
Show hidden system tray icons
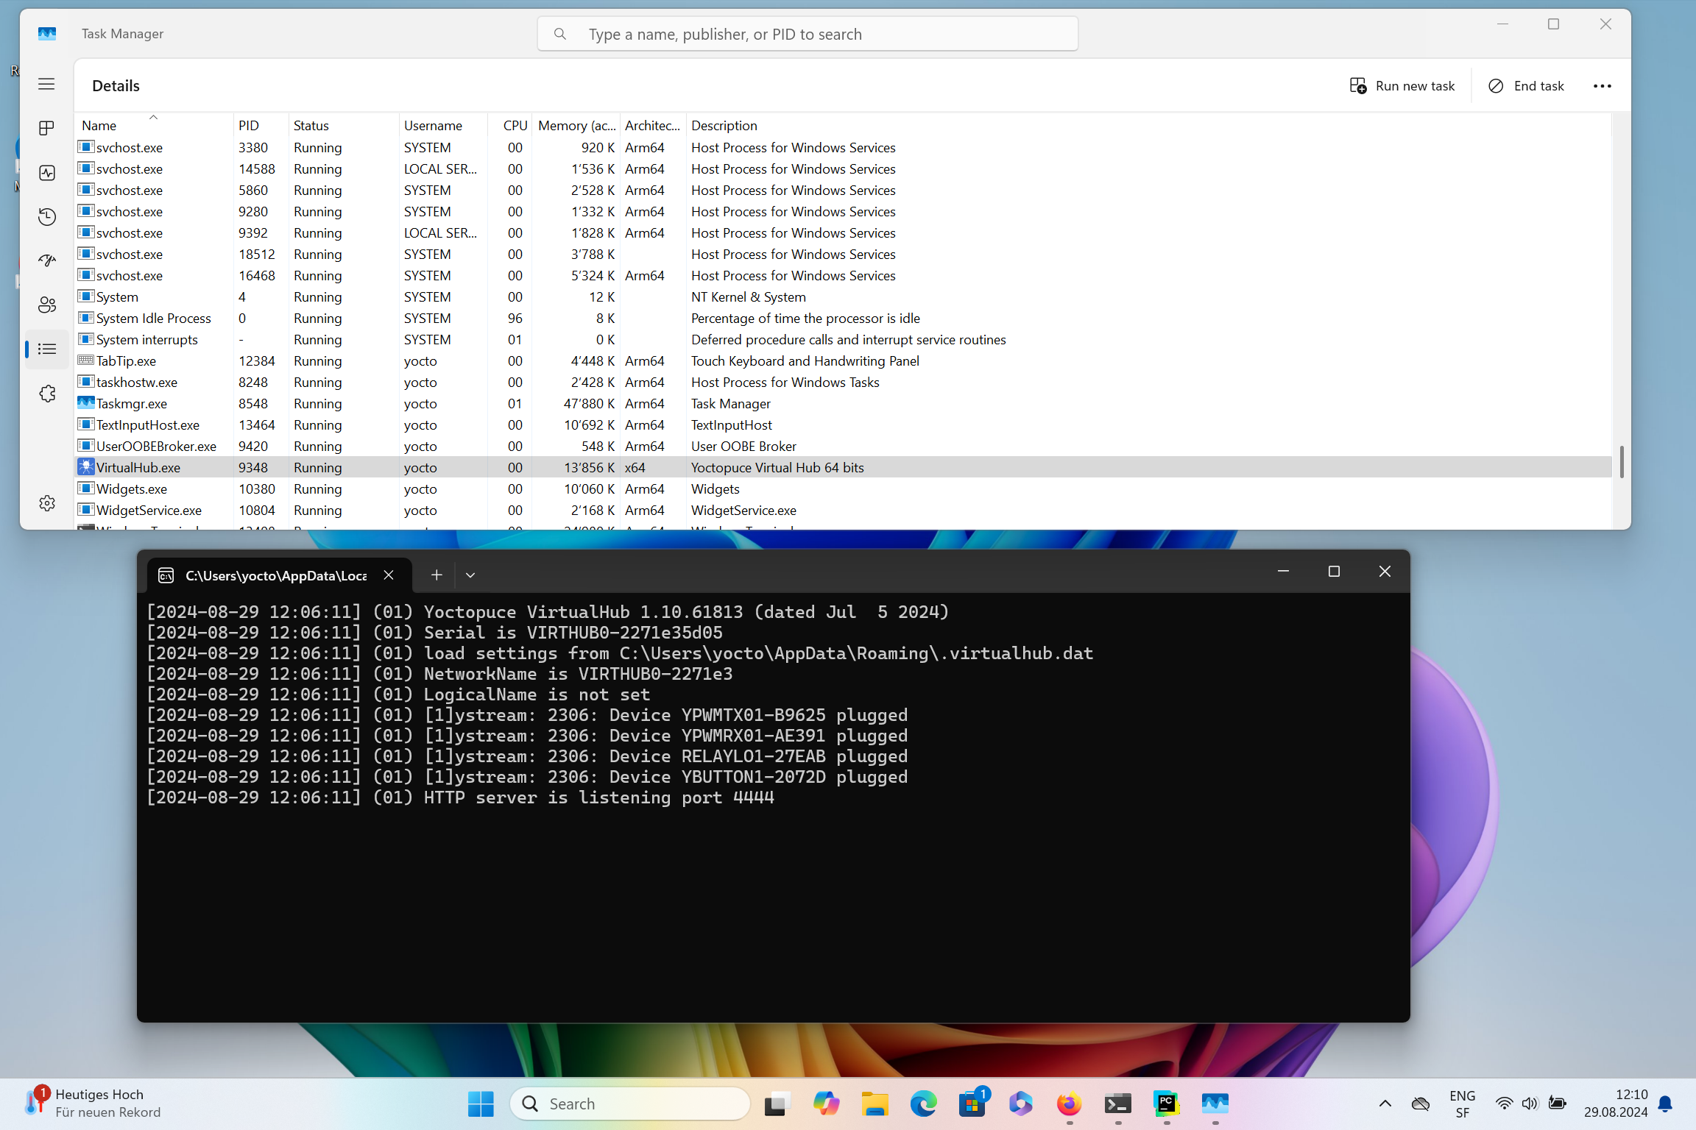[x=1385, y=1103]
